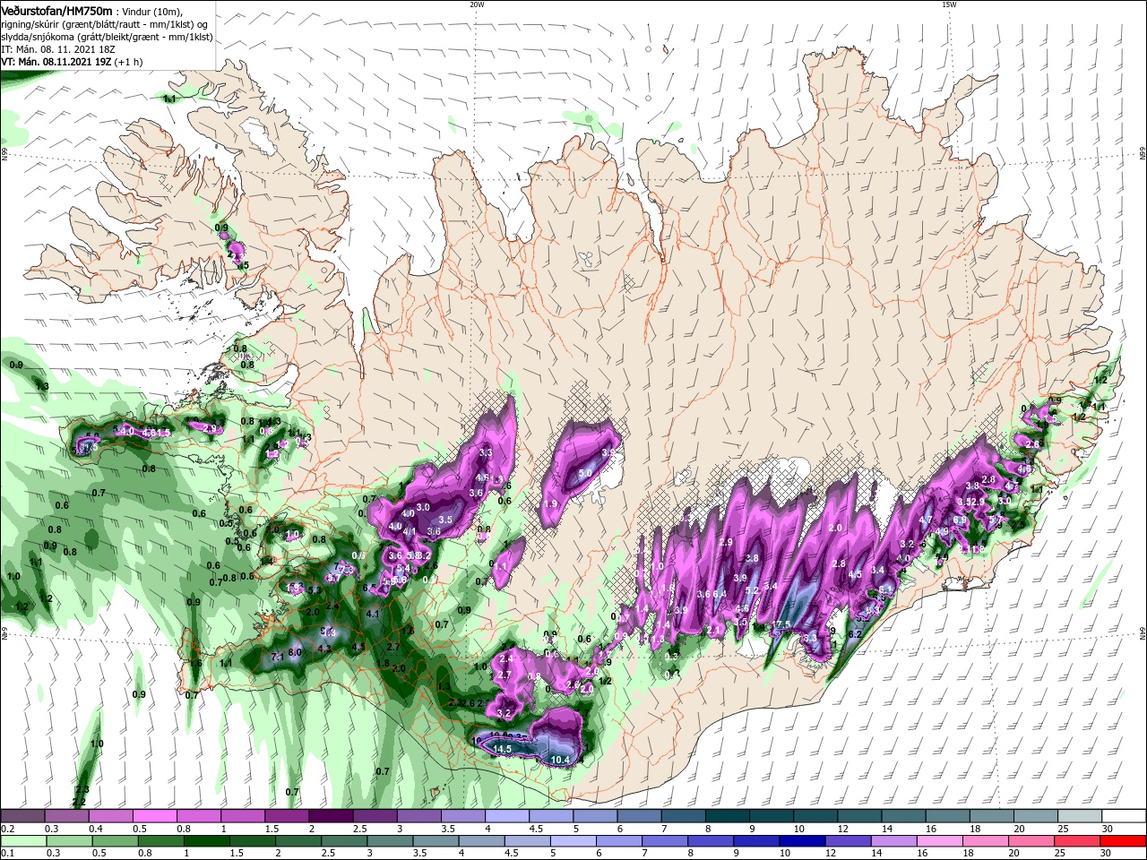Select bright red swatch labeled 30 in lower legend
The image size is (1147, 860).
(x=1124, y=841)
